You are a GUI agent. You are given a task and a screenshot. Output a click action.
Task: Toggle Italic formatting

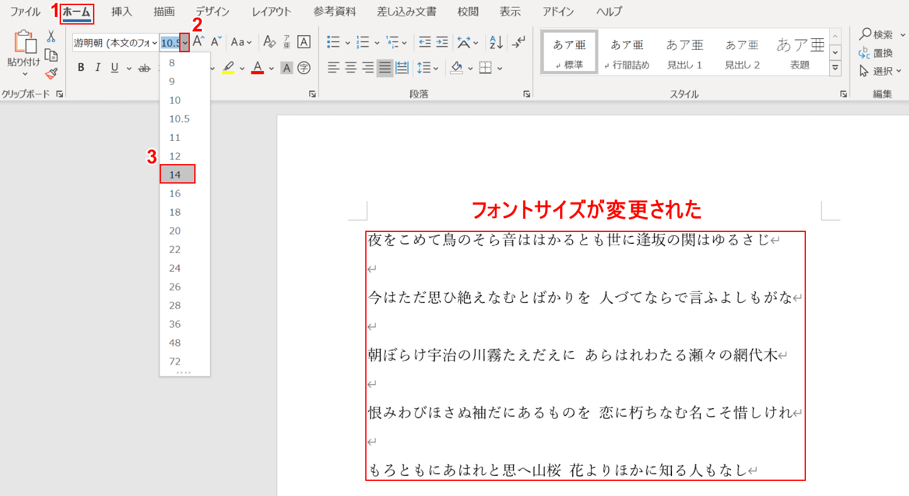tap(97, 67)
